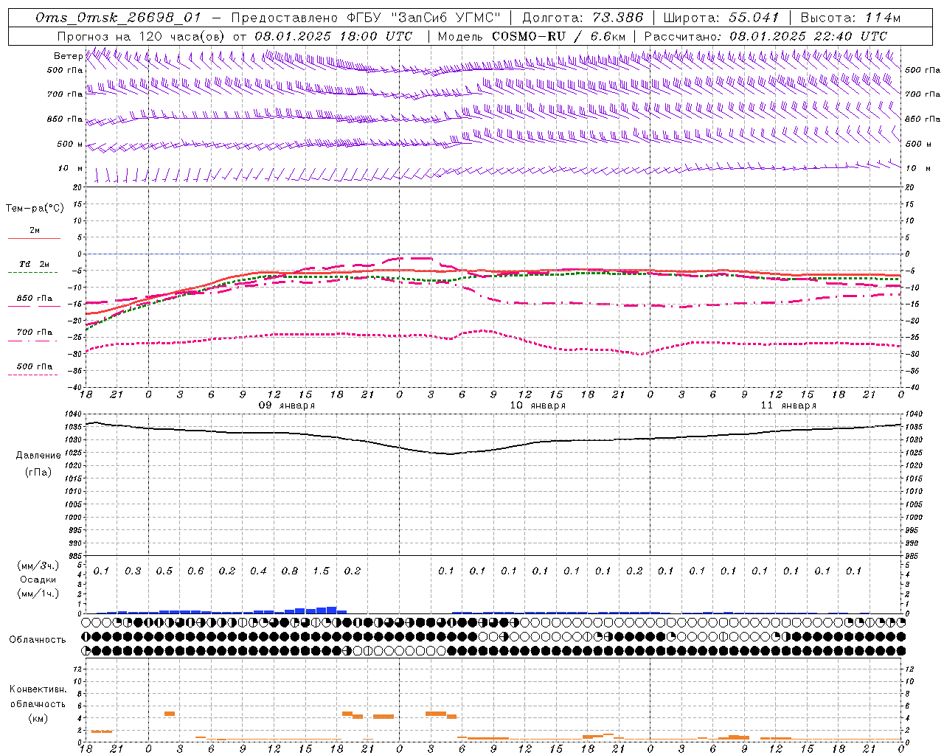Click the 'Облачность' cloud cover label
The image size is (944, 755).
pos(38,640)
